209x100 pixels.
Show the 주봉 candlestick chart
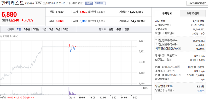tap(119, 29)
